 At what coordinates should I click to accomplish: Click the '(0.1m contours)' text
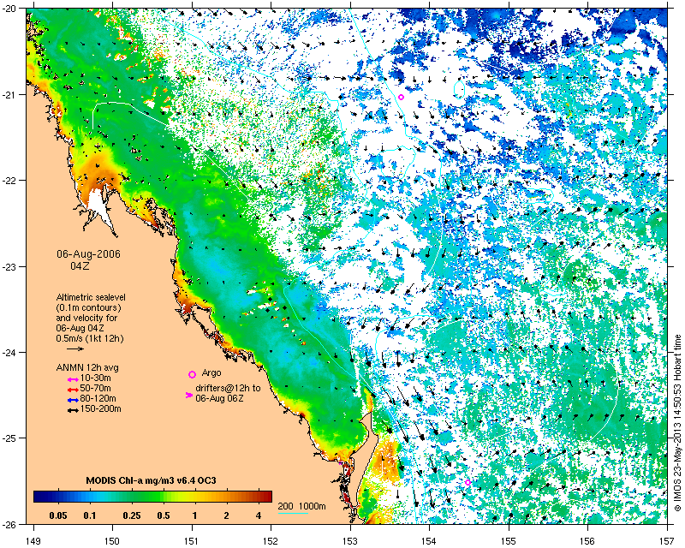pos(89,307)
